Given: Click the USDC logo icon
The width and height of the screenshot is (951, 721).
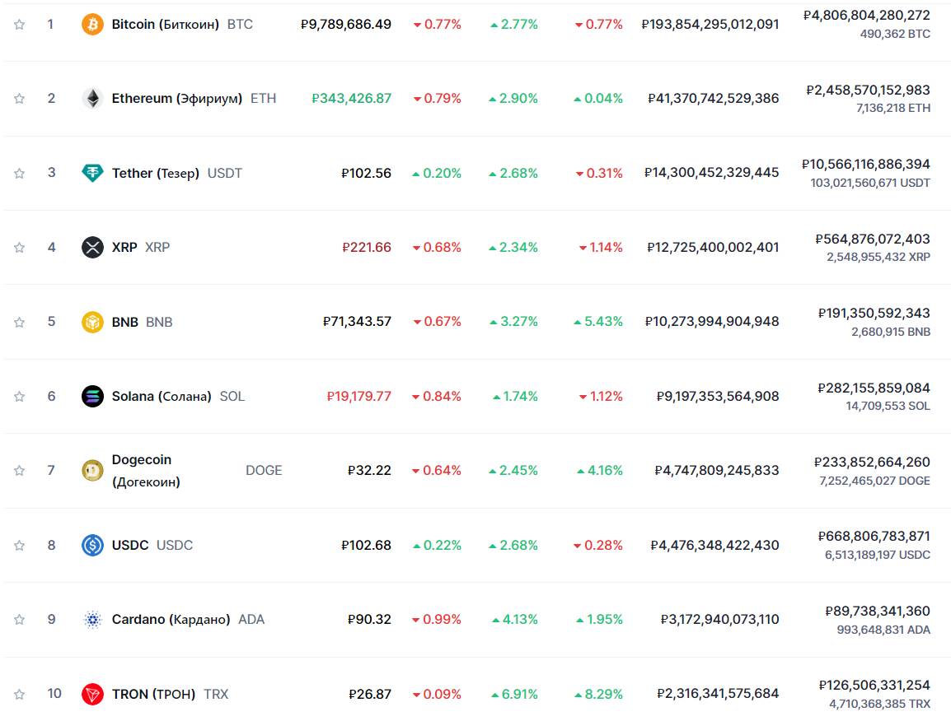Looking at the screenshot, I should pyautogui.click(x=92, y=545).
